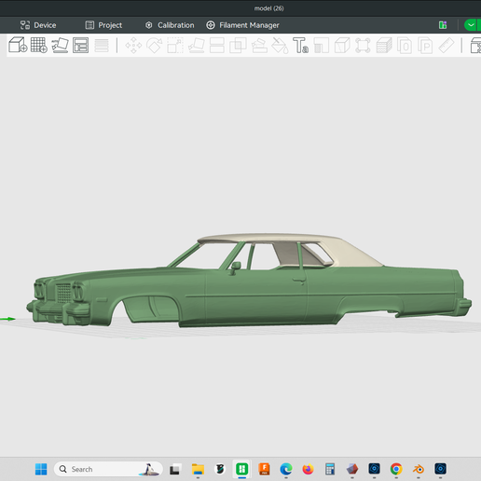
Task: Click the green-purple plate icon in header
Action: point(443,25)
